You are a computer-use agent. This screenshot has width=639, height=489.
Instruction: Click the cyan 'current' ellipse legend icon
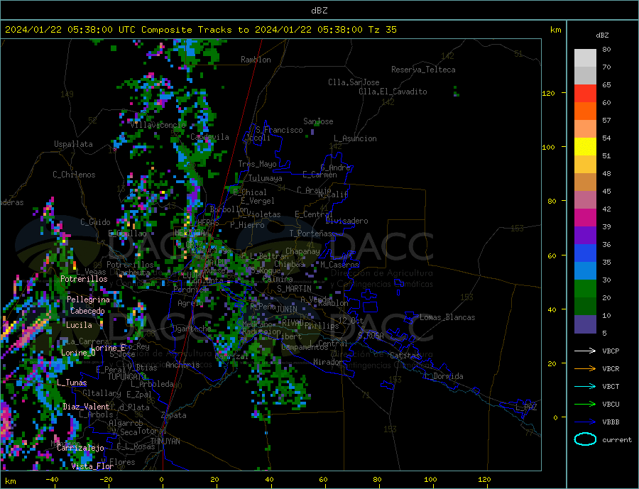pos(585,439)
